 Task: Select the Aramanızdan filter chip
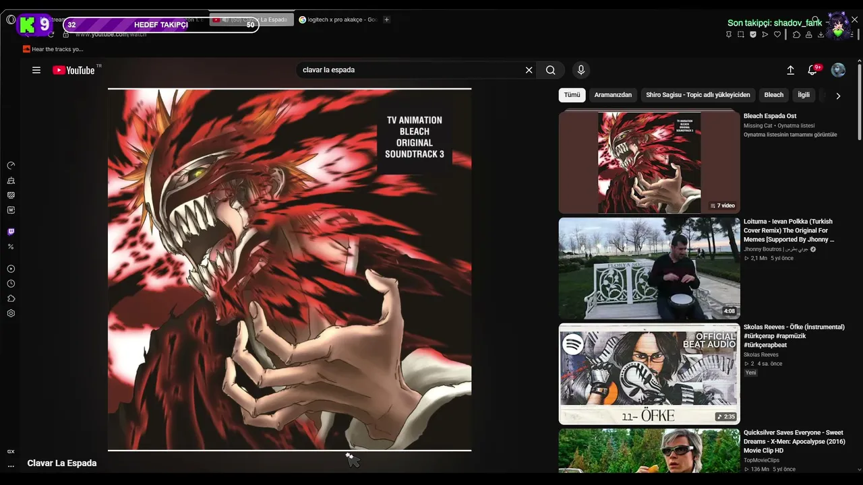pyautogui.click(x=613, y=95)
